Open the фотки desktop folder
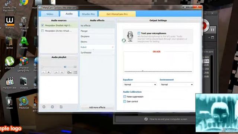 [10, 43]
